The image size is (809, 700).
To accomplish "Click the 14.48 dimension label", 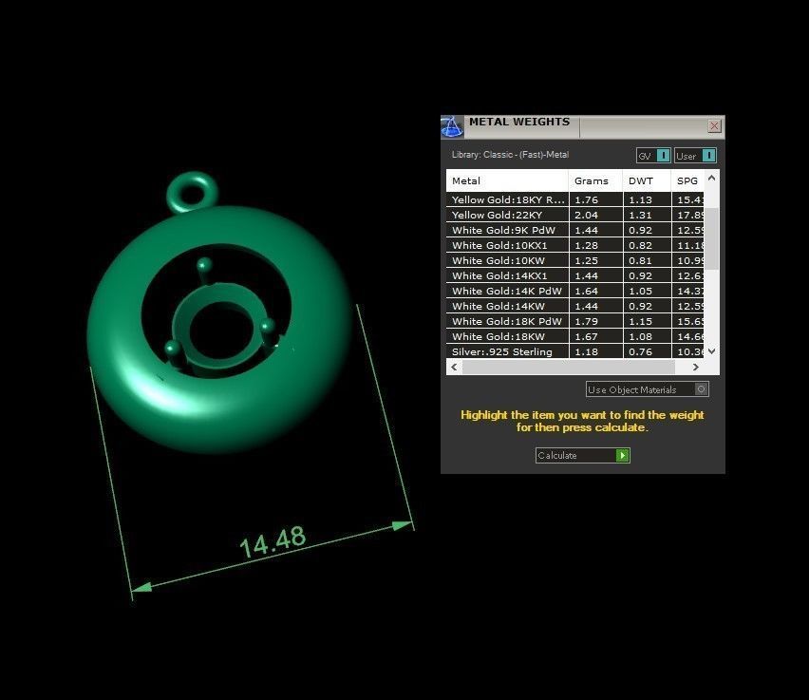I will tap(273, 542).
